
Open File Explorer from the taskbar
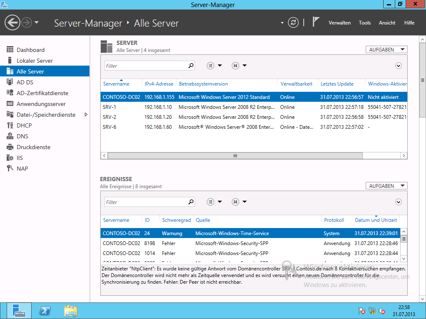[70, 311]
